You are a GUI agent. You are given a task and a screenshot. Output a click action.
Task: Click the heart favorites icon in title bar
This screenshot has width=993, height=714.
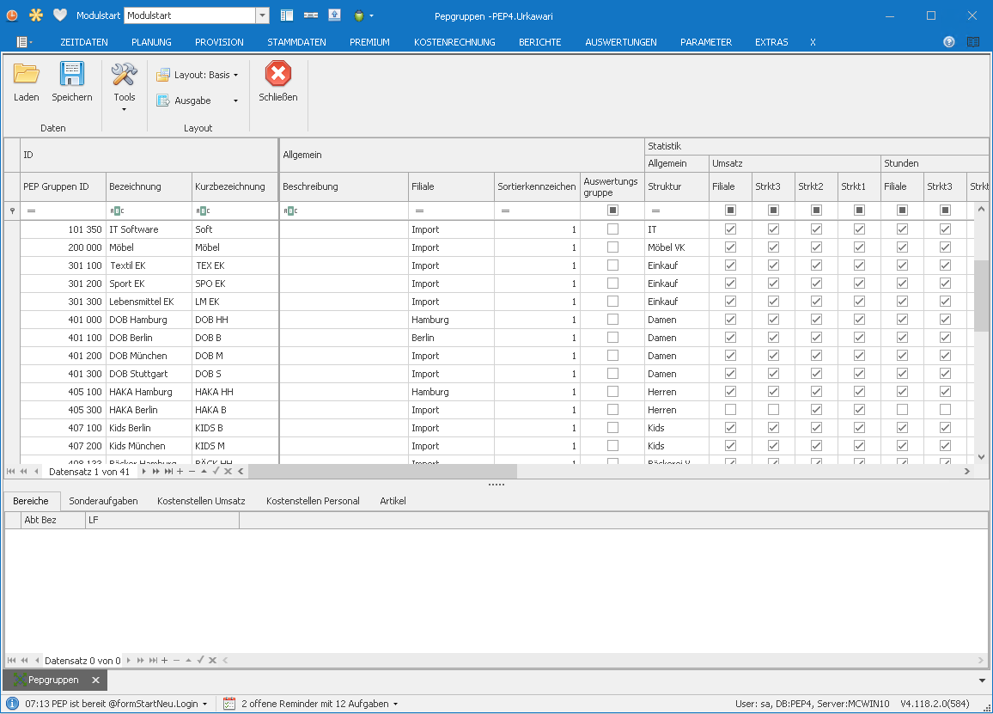click(x=59, y=15)
